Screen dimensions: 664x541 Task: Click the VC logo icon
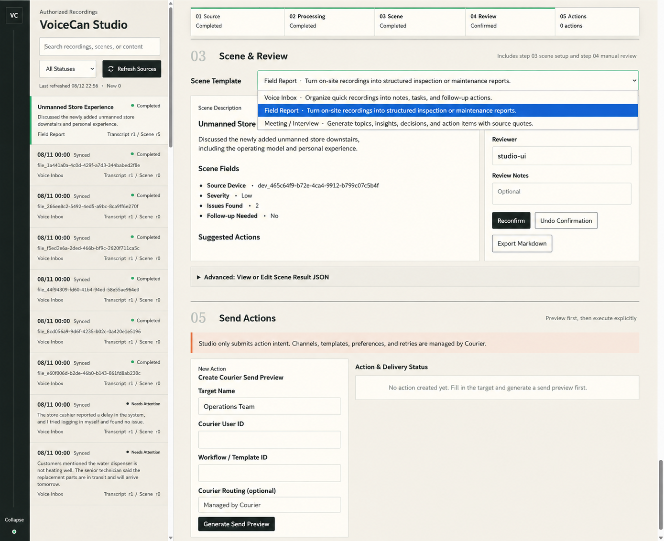tap(14, 15)
